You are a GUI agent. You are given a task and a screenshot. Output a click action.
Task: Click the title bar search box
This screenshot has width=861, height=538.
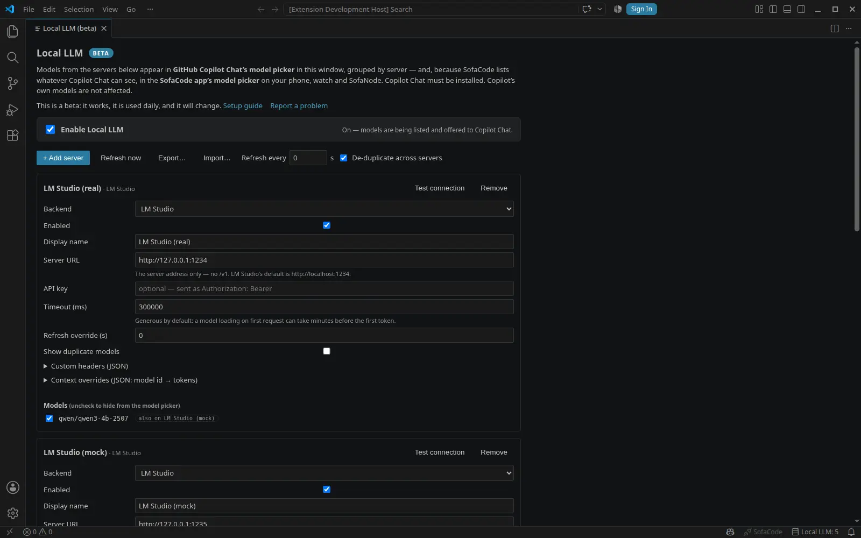tap(430, 9)
